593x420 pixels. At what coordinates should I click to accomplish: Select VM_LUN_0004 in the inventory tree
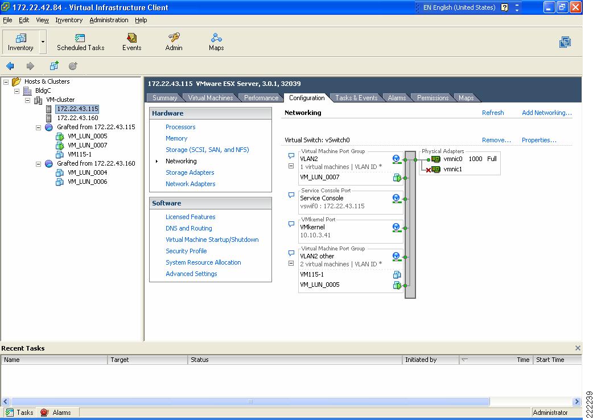pyautogui.click(x=88, y=173)
